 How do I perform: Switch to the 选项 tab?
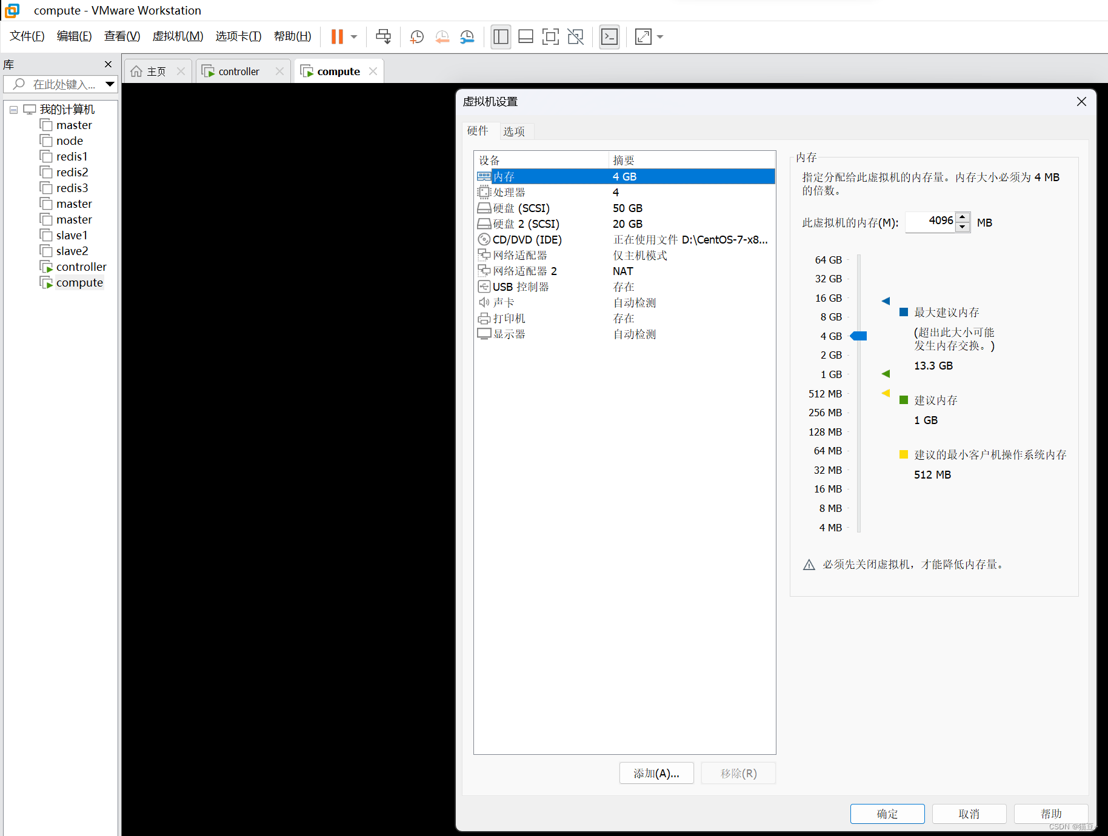point(515,131)
